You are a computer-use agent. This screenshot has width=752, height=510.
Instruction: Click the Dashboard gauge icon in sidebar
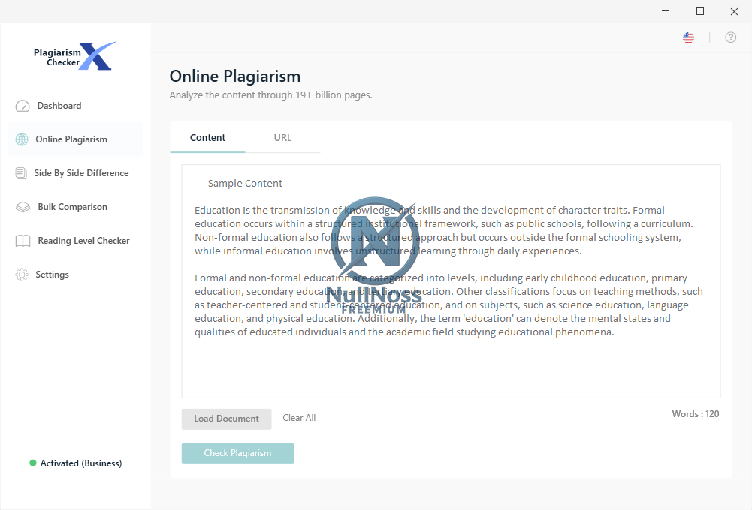click(x=22, y=106)
